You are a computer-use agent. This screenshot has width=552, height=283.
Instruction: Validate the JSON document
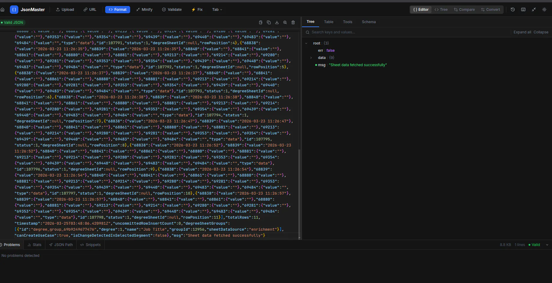(x=172, y=10)
